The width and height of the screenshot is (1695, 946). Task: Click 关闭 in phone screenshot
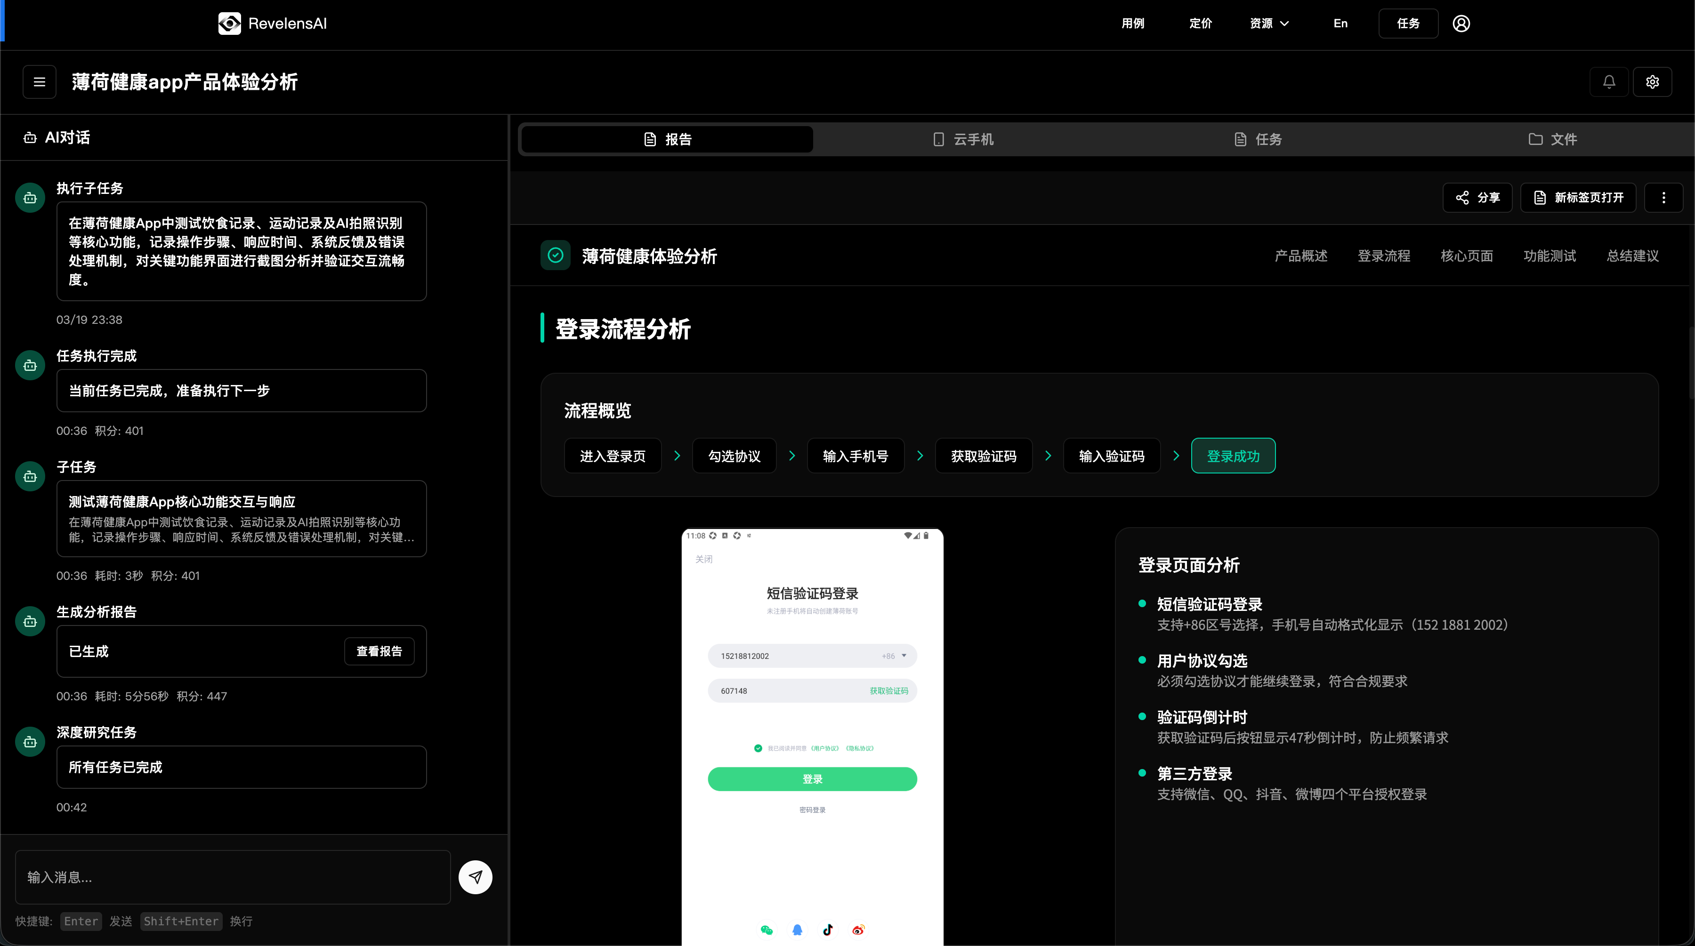[703, 559]
